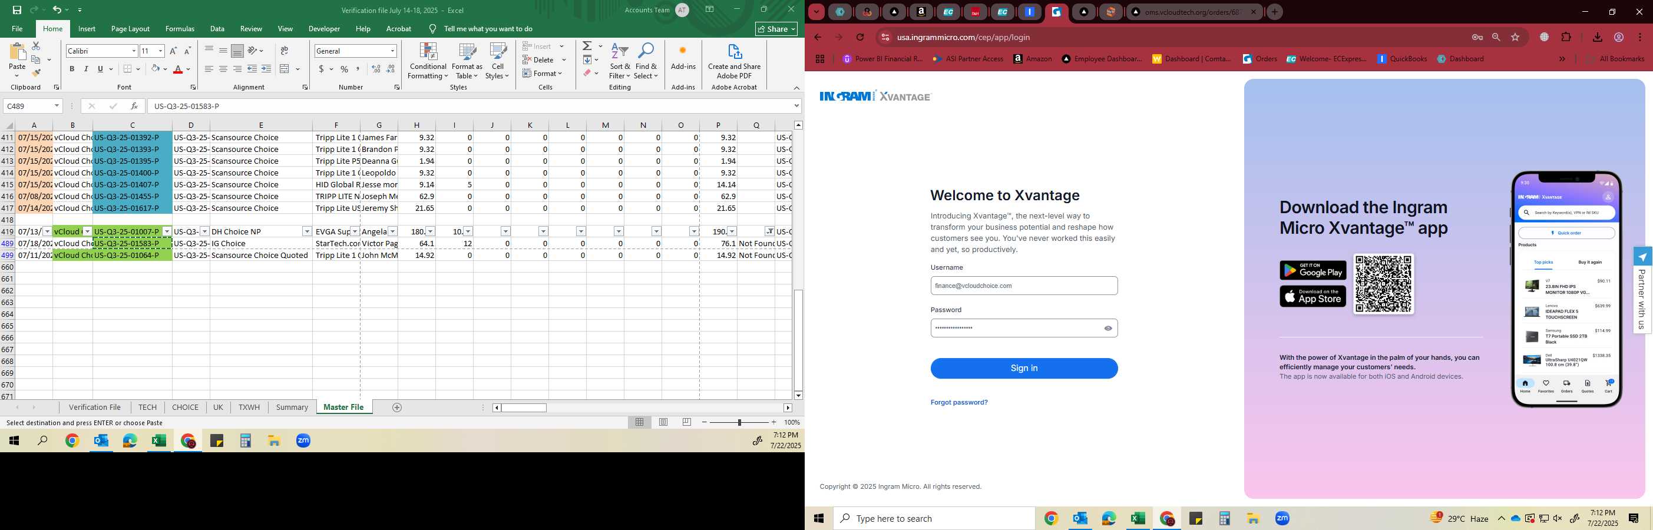Image resolution: width=1653 pixels, height=530 pixels.
Task: Click the Percent Style icon
Action: pos(345,69)
